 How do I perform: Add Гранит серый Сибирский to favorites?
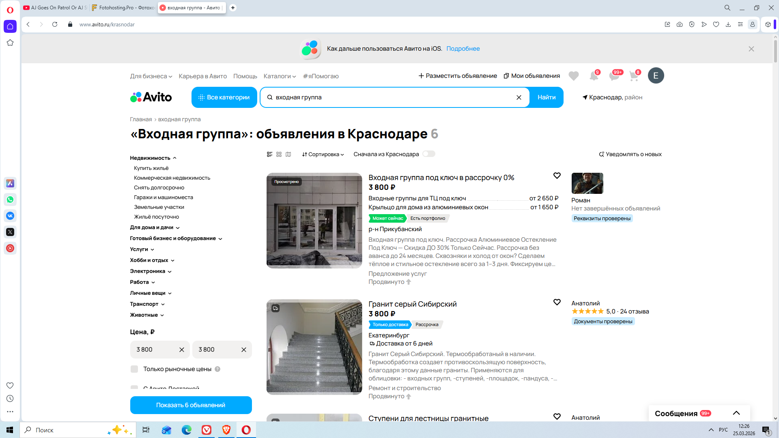pos(557,302)
